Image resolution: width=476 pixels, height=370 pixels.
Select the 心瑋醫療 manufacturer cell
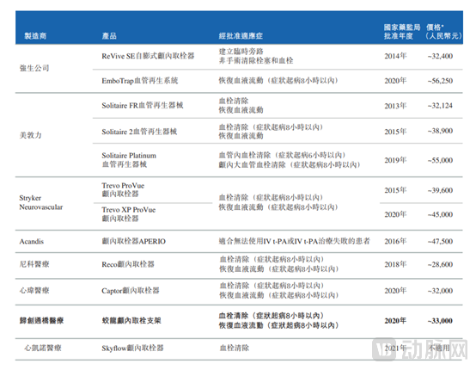(x=34, y=291)
